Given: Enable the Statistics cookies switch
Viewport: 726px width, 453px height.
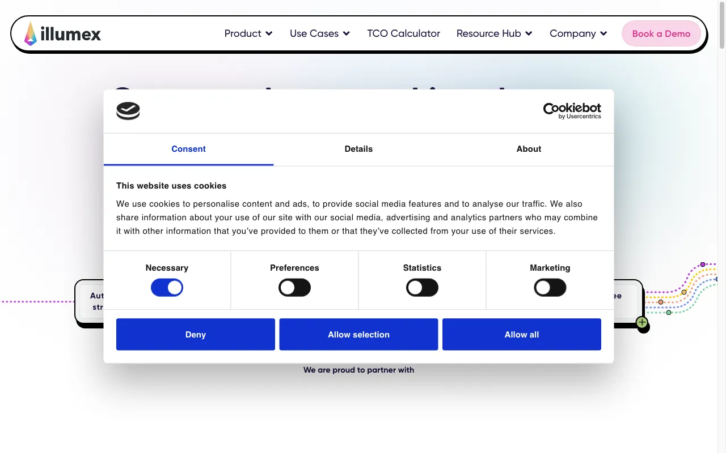Looking at the screenshot, I should [x=422, y=288].
